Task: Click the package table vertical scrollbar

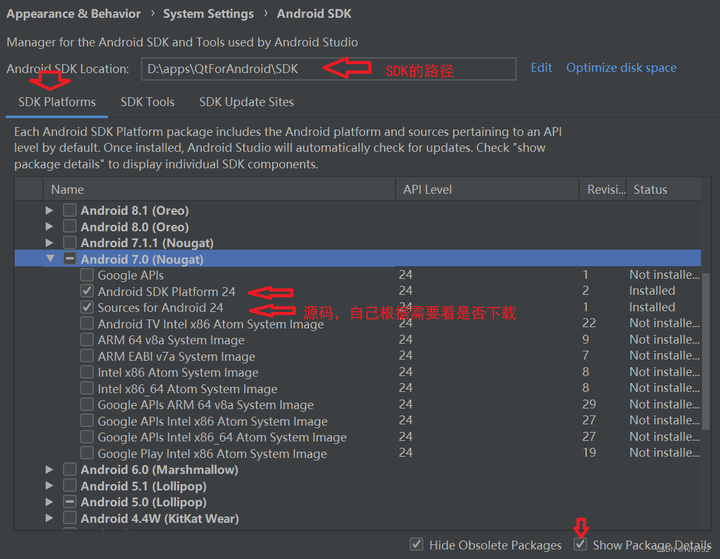Action: [706, 351]
